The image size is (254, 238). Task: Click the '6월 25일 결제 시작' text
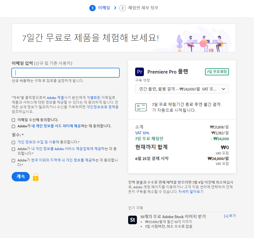[x=152, y=159]
